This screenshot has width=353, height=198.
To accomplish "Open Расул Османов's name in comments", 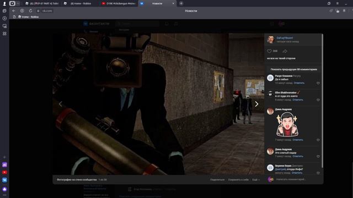I will pyautogui.click(x=284, y=76).
